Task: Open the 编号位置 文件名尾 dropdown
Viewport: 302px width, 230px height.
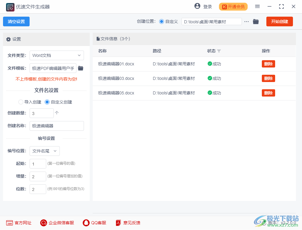Action: pos(45,151)
